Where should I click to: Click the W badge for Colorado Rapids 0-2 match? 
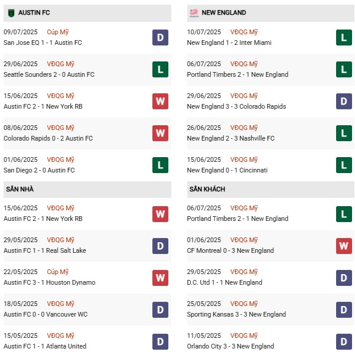[160, 133]
